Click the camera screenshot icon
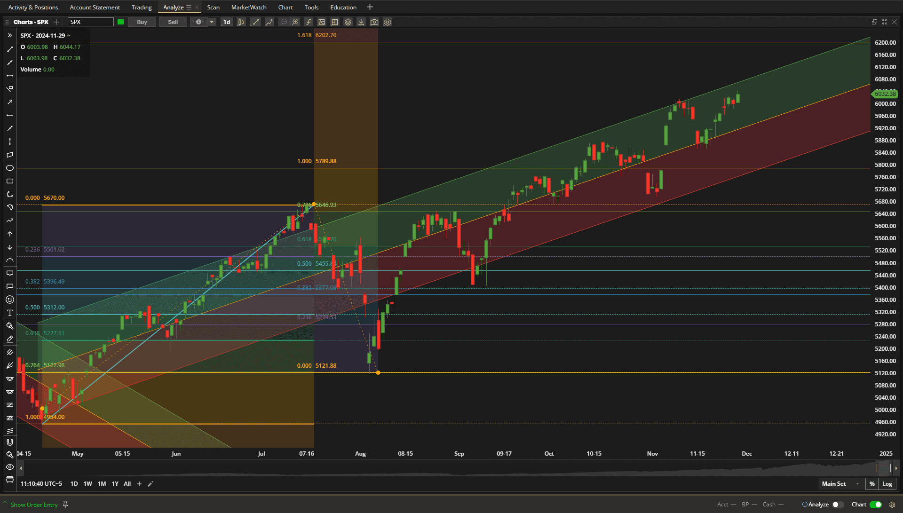 (374, 22)
